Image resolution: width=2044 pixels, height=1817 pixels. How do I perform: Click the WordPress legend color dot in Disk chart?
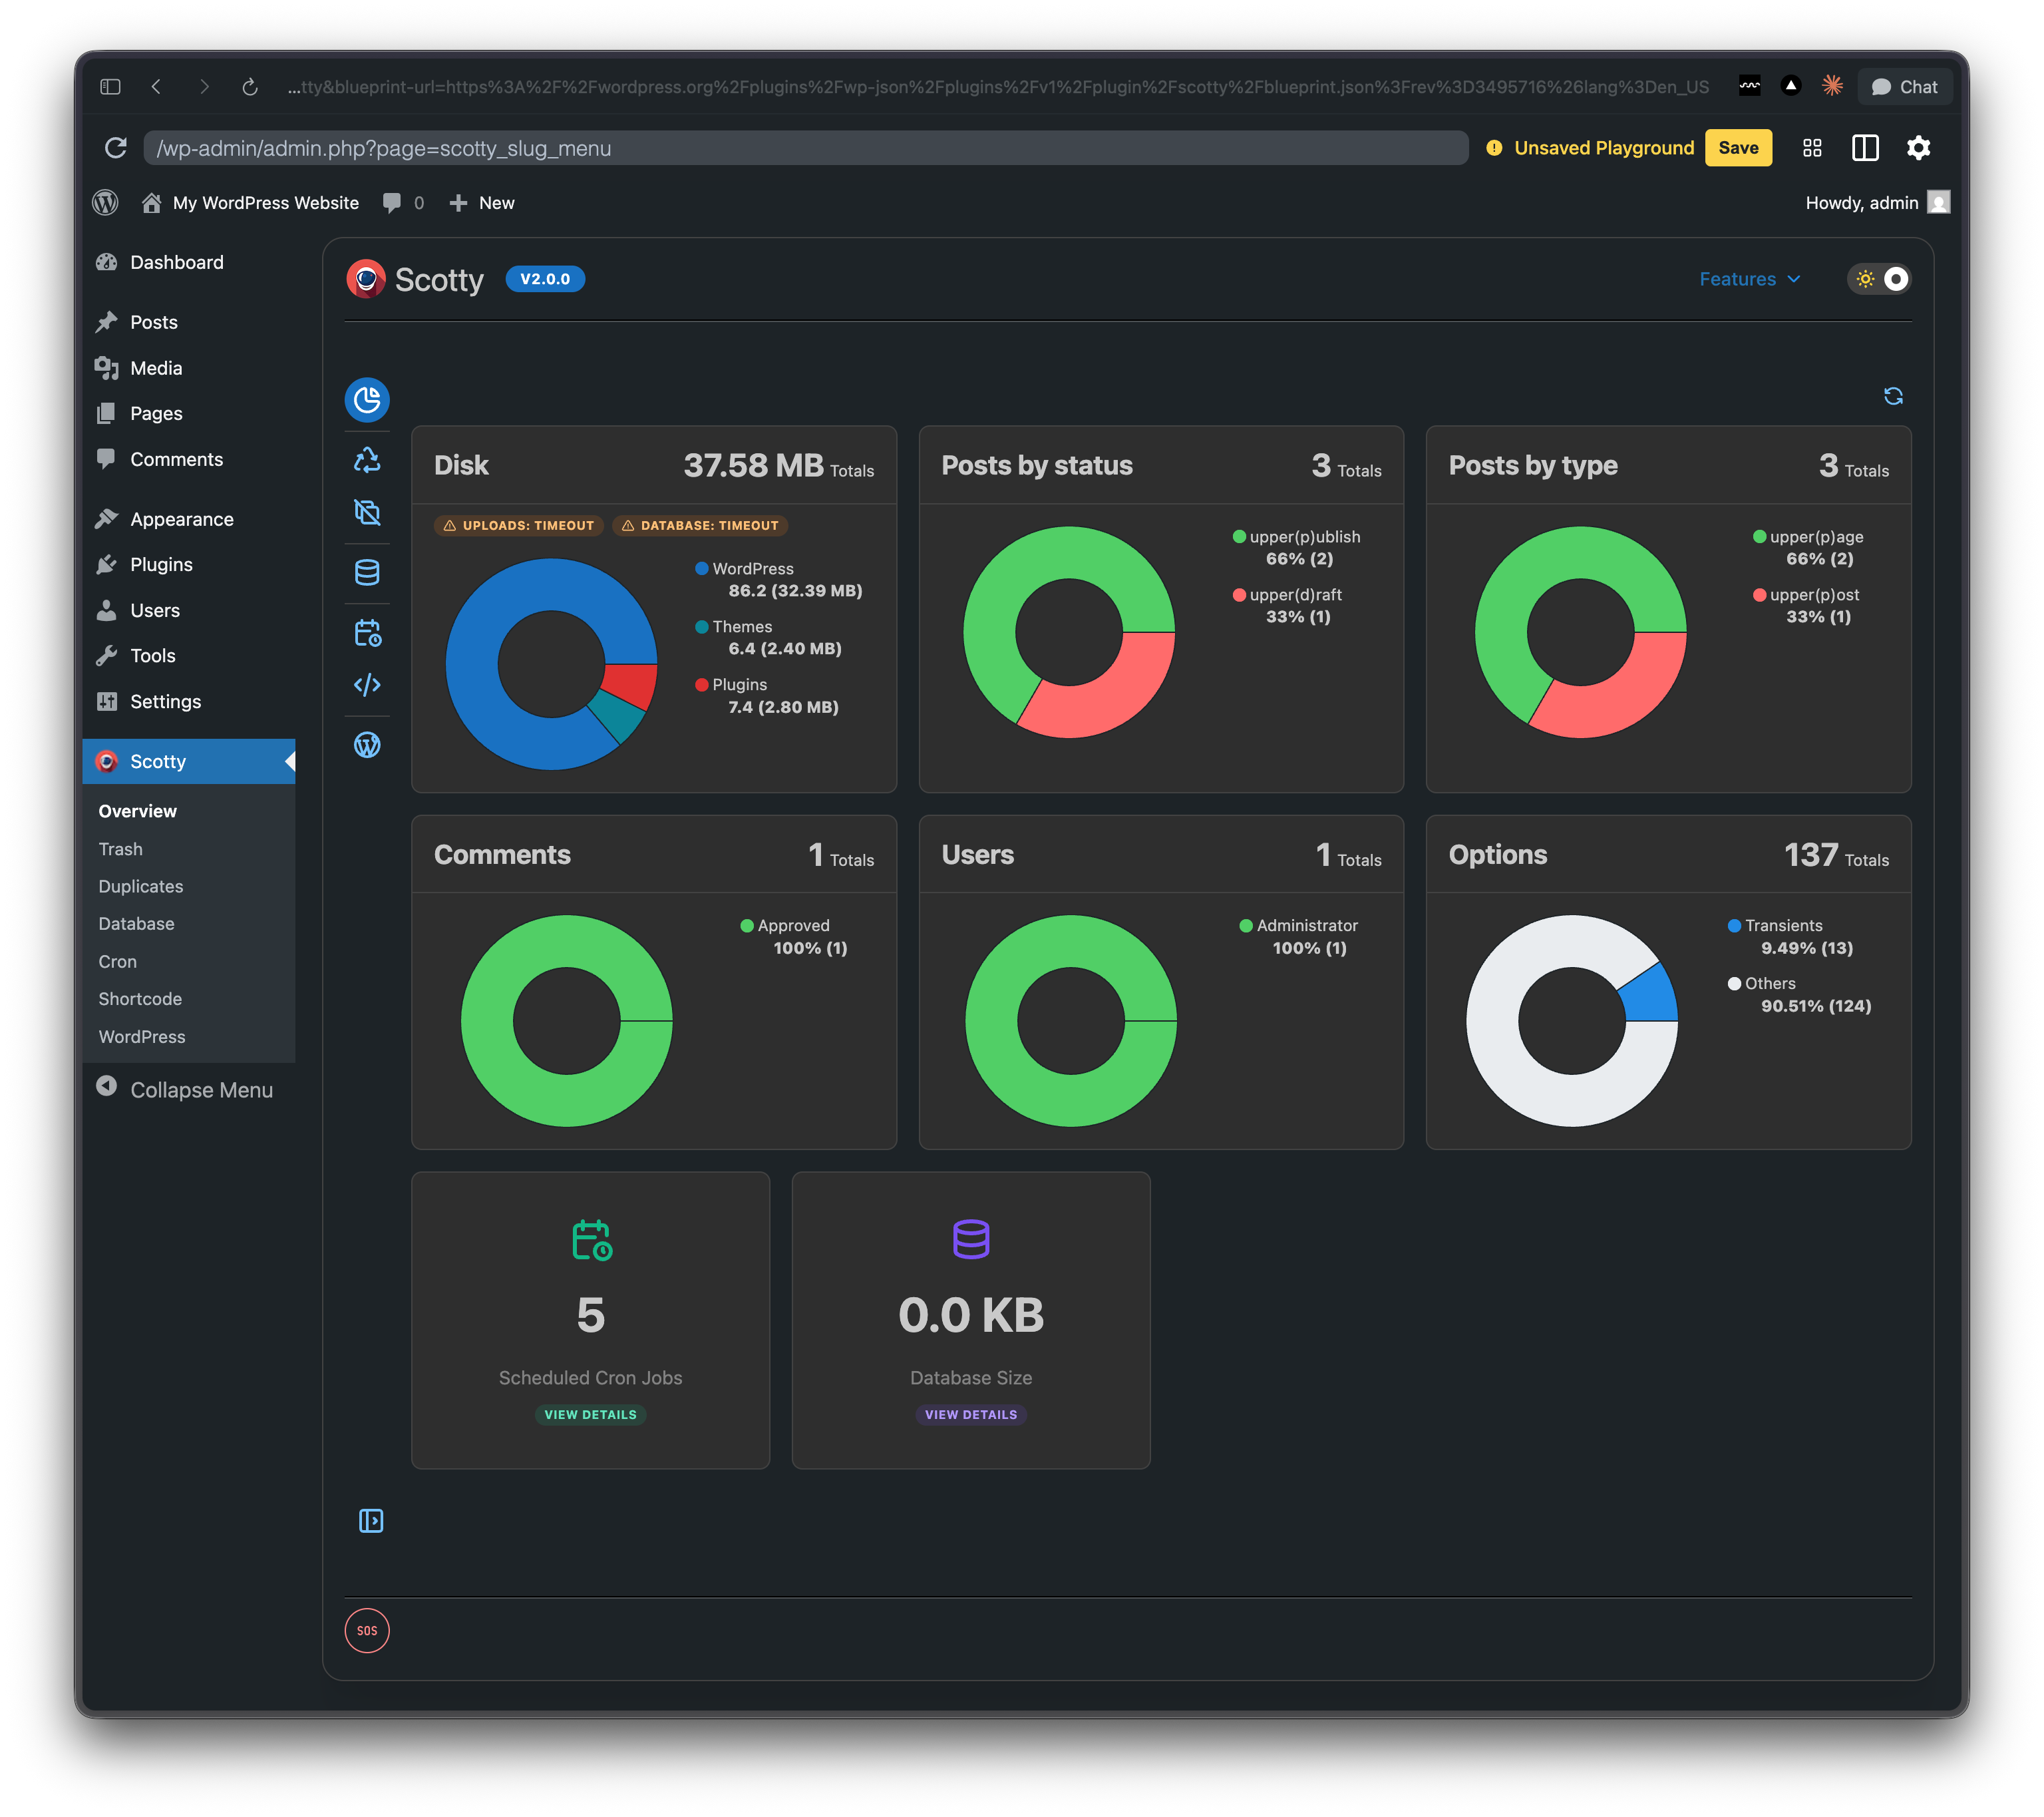[702, 568]
